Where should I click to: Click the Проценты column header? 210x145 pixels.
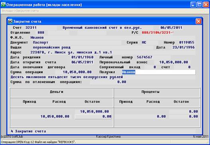coord(151,92)
